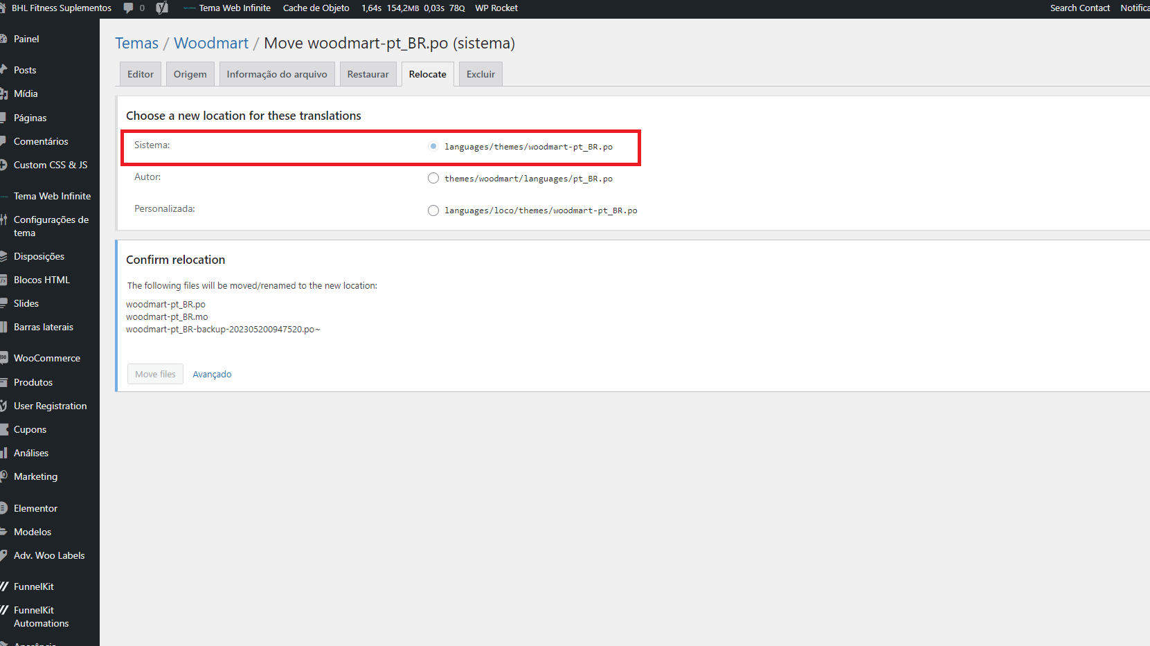Open the comments bubble in the admin bar
Image resolution: width=1150 pixels, height=646 pixels.
134,8
